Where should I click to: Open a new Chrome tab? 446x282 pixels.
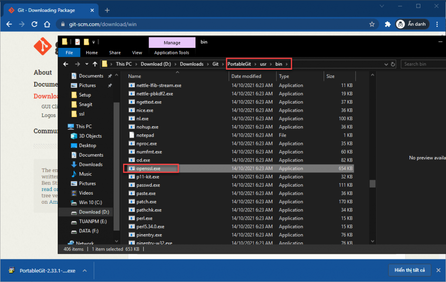(x=107, y=10)
